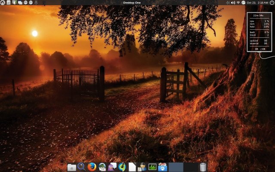This screenshot has width=275, height=172.
Task: Open the main menu launcher logo
Action: click(3, 3)
